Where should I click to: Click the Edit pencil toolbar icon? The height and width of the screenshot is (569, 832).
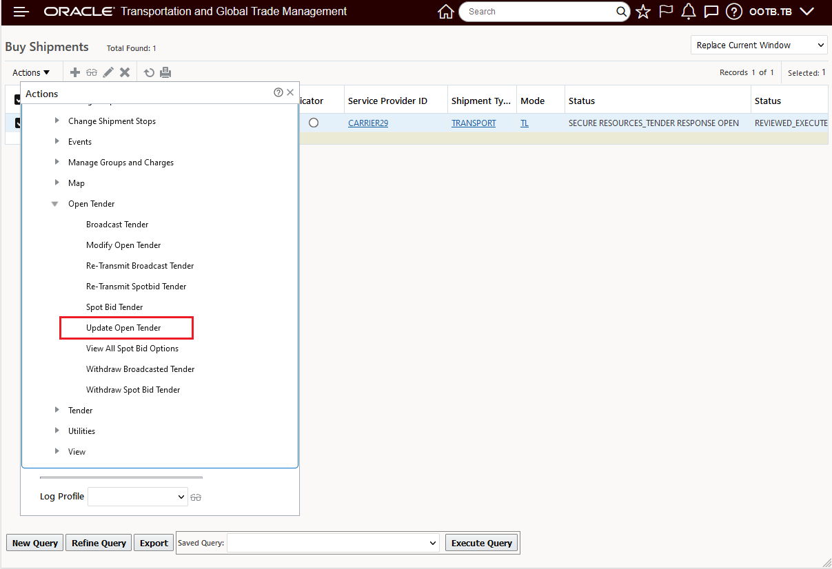pos(108,72)
